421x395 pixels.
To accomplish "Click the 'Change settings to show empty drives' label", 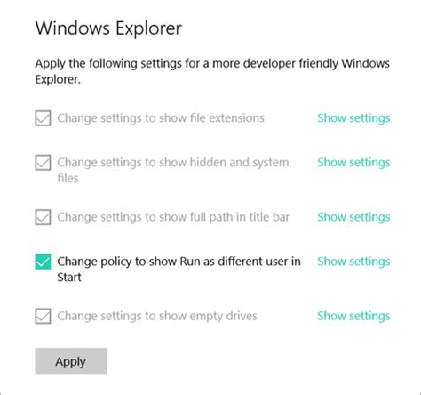I will point(157,316).
